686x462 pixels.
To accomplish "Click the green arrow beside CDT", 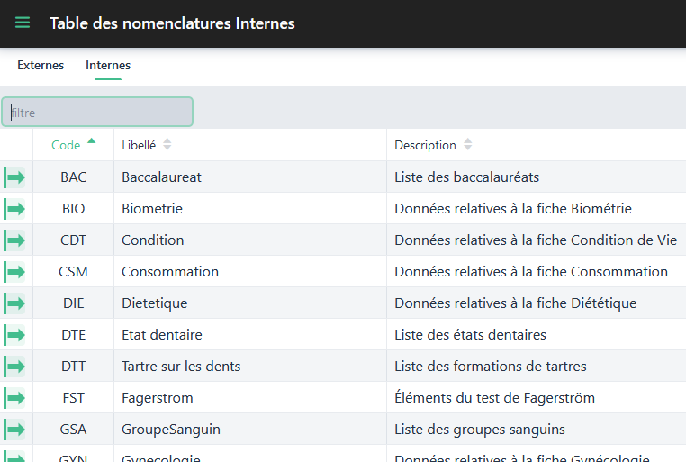I will [15, 240].
